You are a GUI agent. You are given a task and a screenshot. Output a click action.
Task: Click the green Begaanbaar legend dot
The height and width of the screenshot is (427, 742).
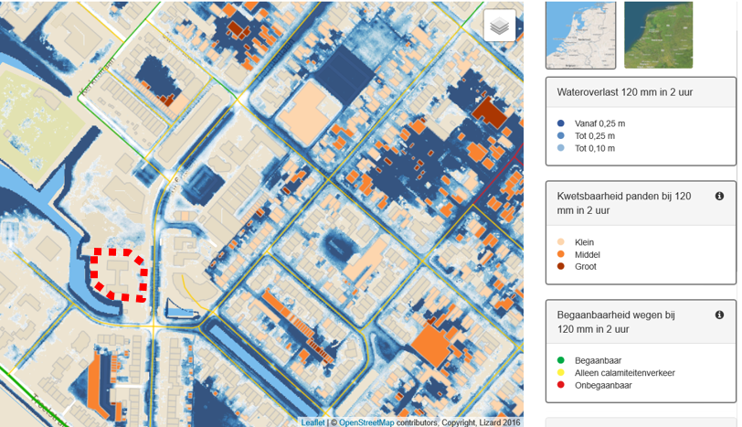pos(560,361)
